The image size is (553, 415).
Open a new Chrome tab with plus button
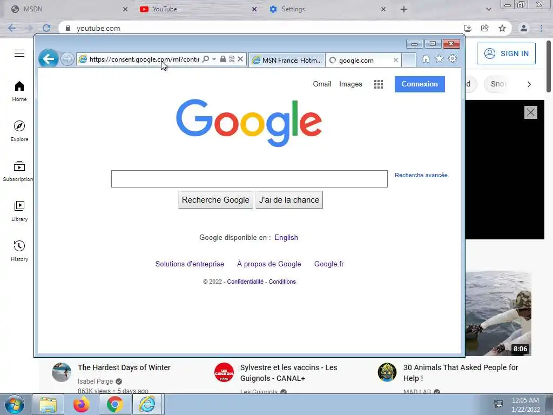(x=404, y=9)
